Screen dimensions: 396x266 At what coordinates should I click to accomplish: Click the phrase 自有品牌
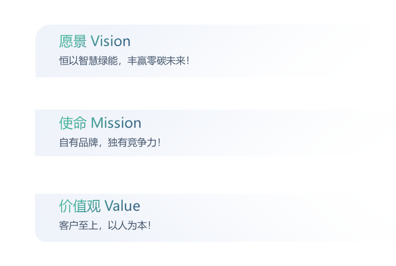[79, 142]
